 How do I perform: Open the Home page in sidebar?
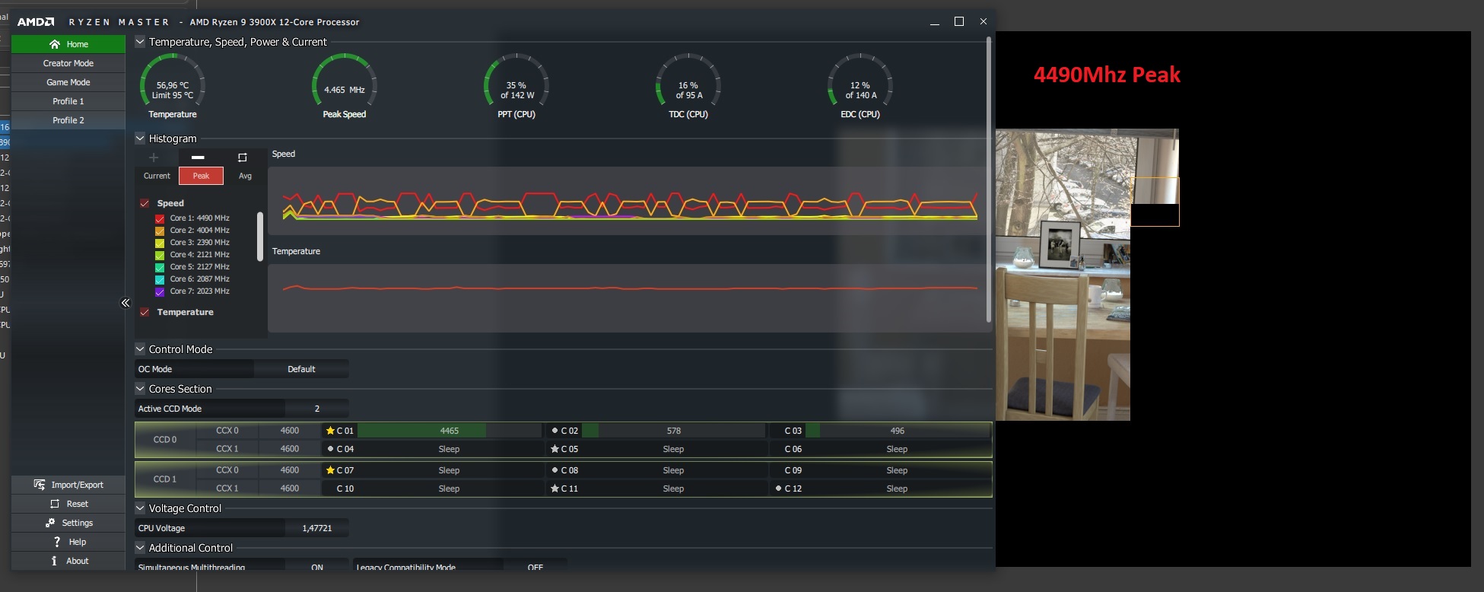[x=68, y=44]
